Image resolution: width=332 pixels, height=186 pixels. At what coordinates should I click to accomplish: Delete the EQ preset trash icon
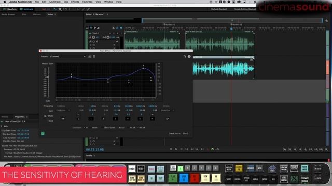(x=94, y=56)
